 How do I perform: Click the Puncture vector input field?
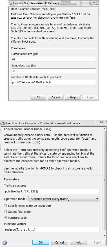(x=52, y=229)
